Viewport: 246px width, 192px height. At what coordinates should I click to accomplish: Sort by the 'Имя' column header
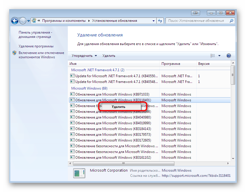point(114,64)
